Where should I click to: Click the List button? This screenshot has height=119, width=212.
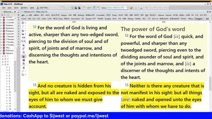(x=207, y=19)
